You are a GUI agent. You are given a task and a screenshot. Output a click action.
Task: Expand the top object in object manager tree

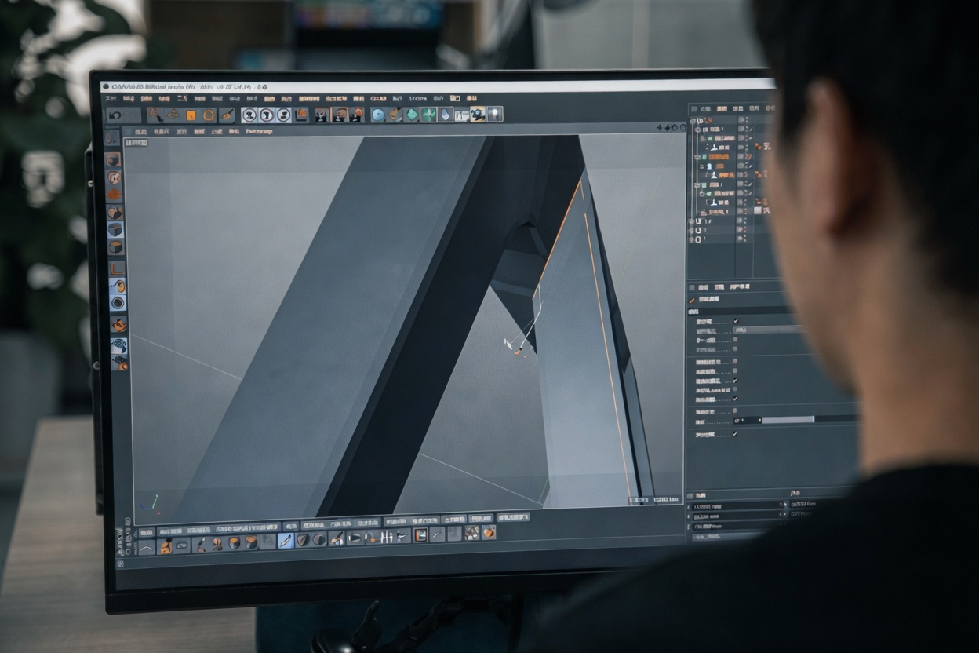pos(693,120)
